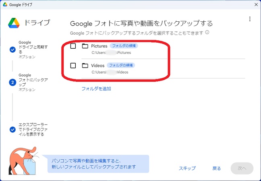Click the C:\Users path ending in Pictures
Screen dimensions: 261x181
click(x=111, y=53)
